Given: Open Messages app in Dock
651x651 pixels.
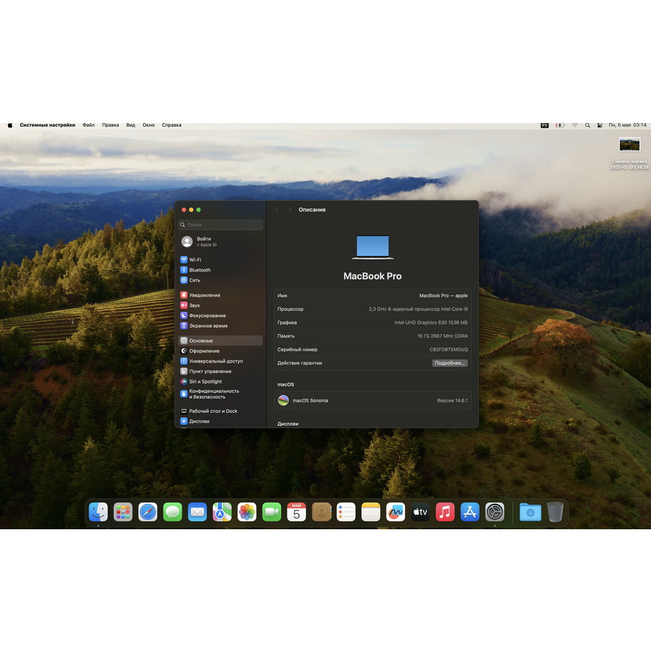Looking at the screenshot, I should 173,512.
